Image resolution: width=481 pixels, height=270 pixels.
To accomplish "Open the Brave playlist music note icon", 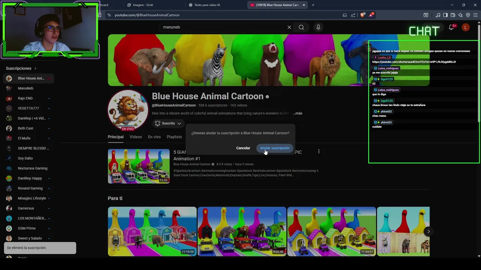I will point(438,15).
